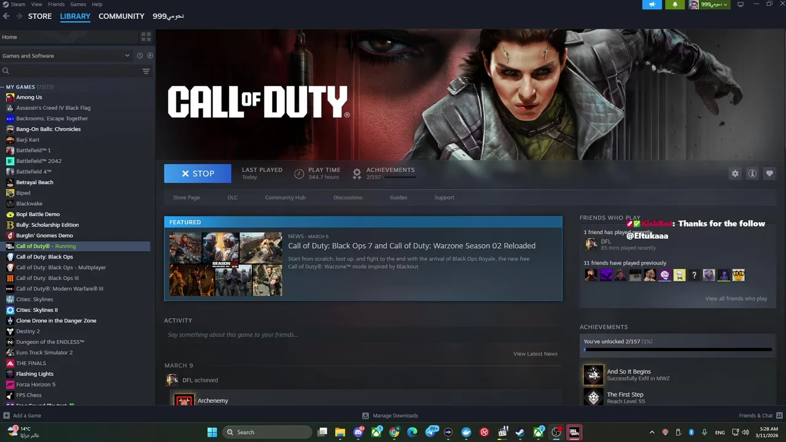
Task: Click the back navigation arrow
Action: coord(6,16)
